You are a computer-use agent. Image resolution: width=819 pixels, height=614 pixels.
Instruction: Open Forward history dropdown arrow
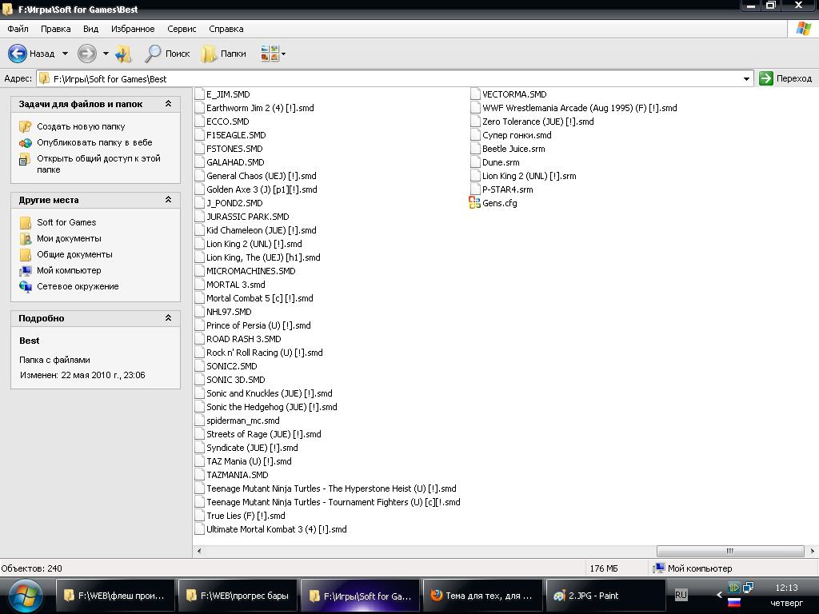[106, 54]
